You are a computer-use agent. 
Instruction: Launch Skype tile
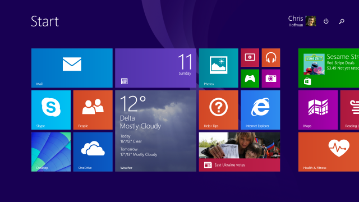tap(51, 110)
